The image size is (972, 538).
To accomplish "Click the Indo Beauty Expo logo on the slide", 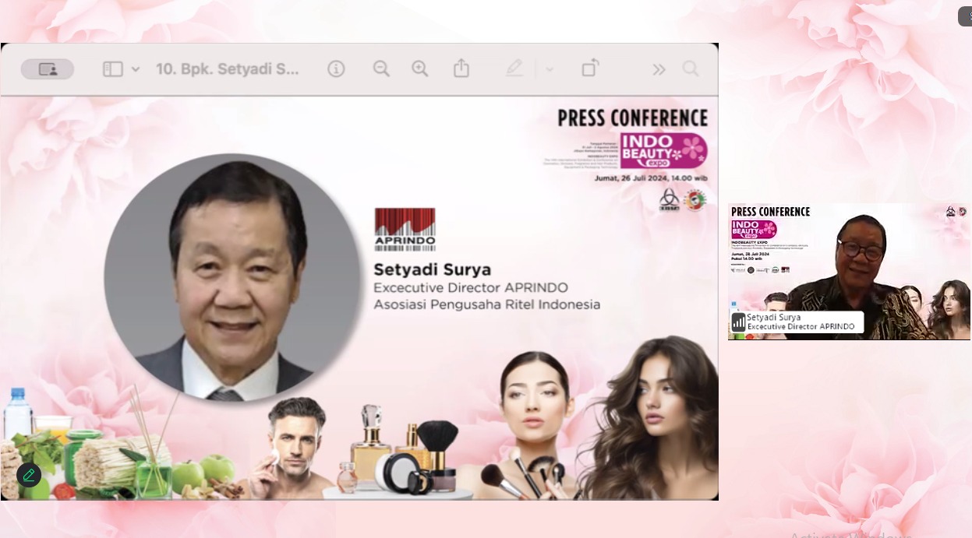I will 664,149.
